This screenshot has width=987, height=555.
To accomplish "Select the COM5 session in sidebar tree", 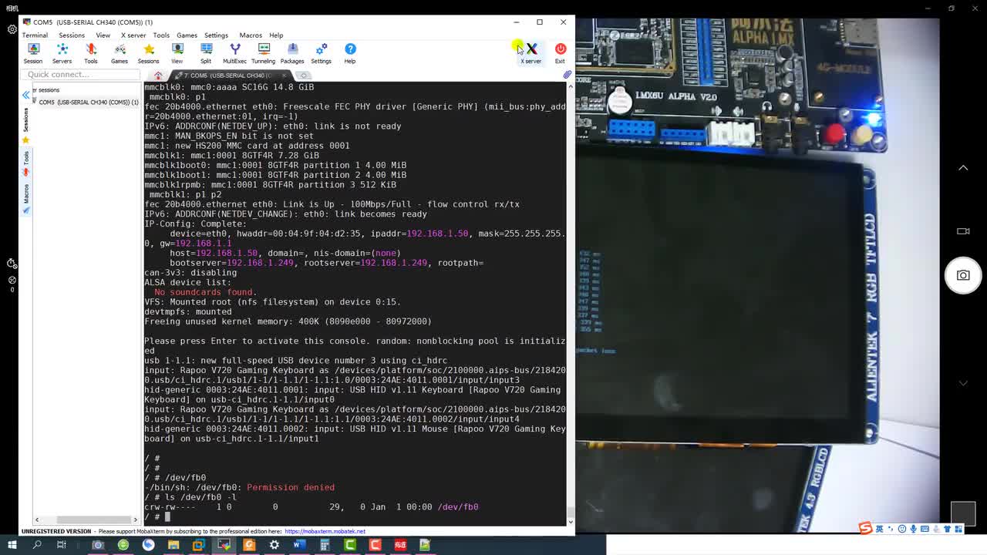I will pos(88,102).
